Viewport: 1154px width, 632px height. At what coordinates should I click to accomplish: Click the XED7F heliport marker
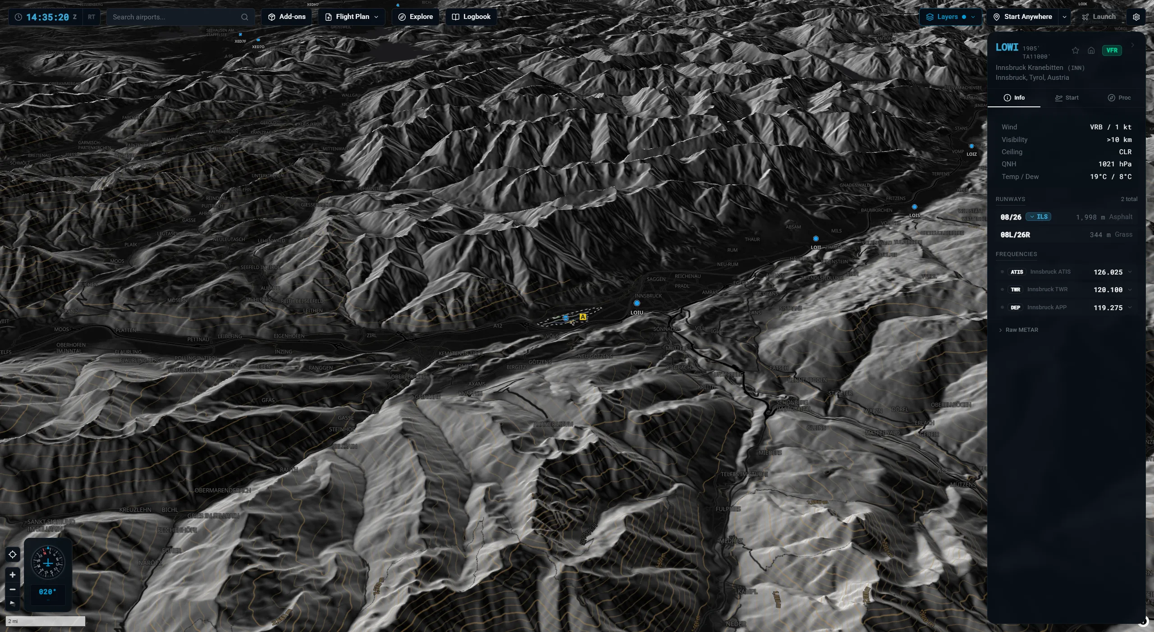click(240, 34)
